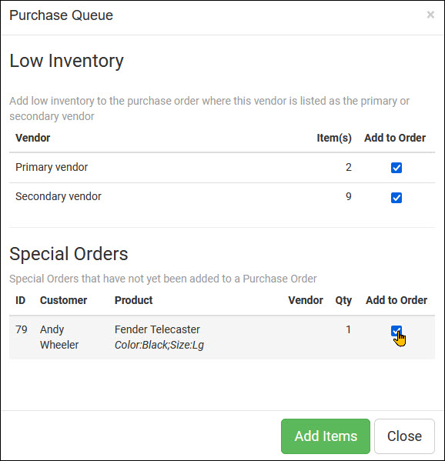This screenshot has height=461, width=445.
Task: Toggle Secondary vendor Add to Order checkbox
Action: (396, 198)
